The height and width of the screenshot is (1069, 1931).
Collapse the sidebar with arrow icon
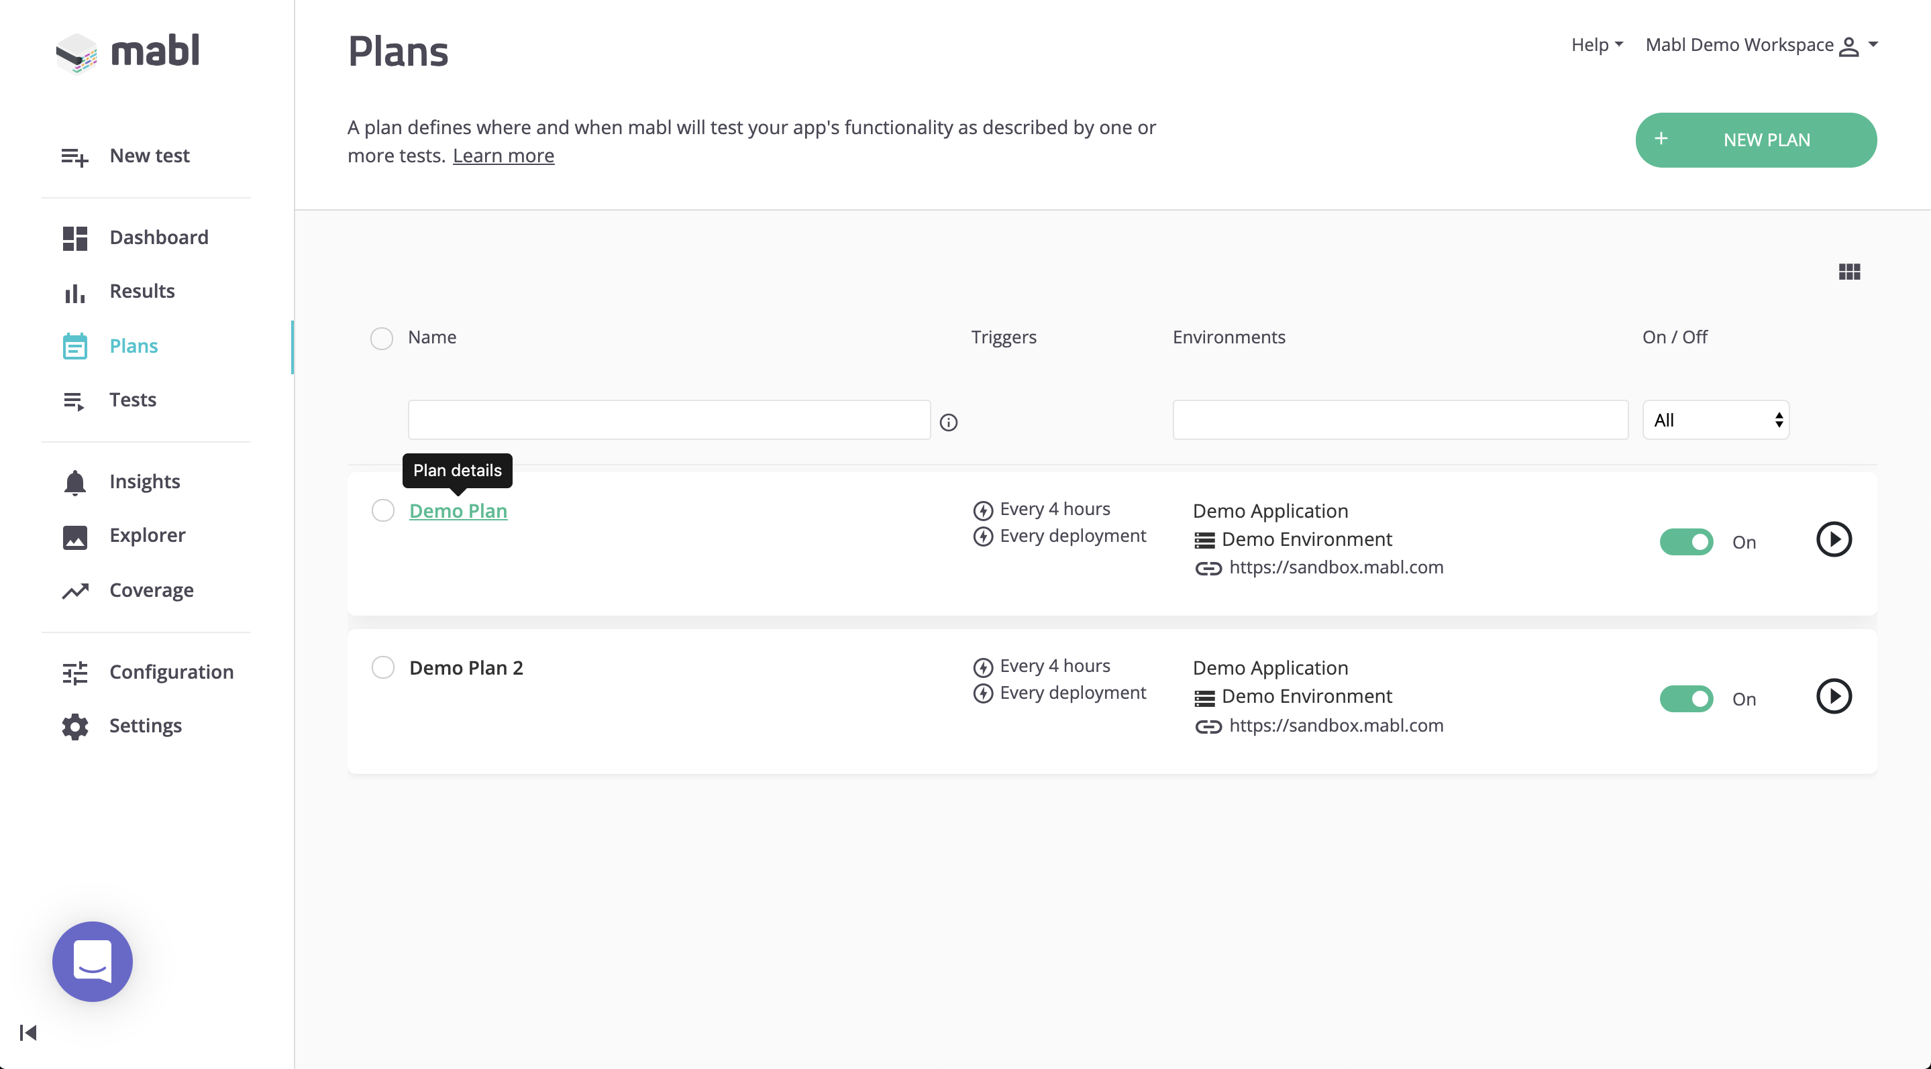click(x=28, y=1032)
